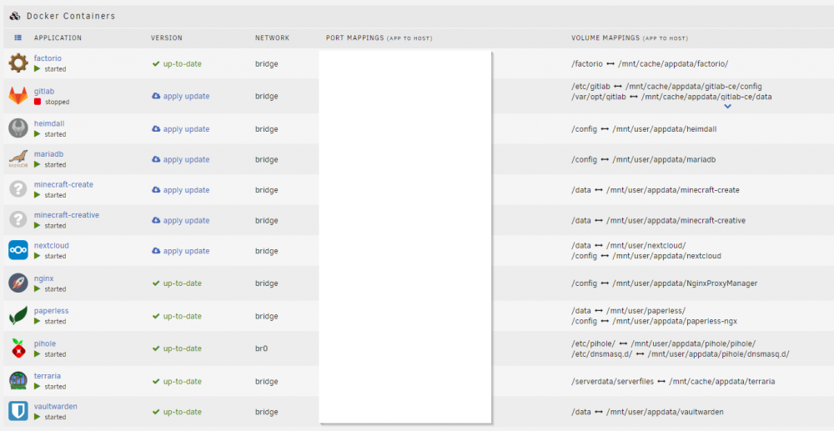Click the heimdall container icon

[18, 128]
